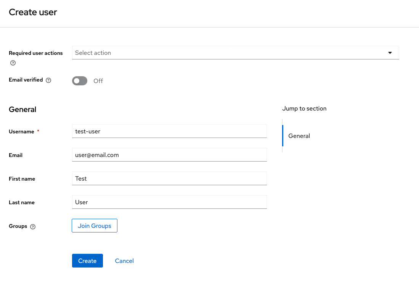419x282 pixels.
Task: Click the caret arrow of Required user actions
Action: point(390,53)
